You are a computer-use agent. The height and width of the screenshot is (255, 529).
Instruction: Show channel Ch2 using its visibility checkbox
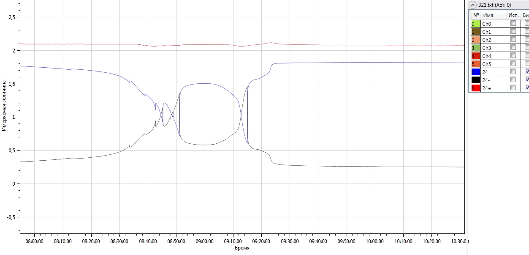pyautogui.click(x=526, y=40)
